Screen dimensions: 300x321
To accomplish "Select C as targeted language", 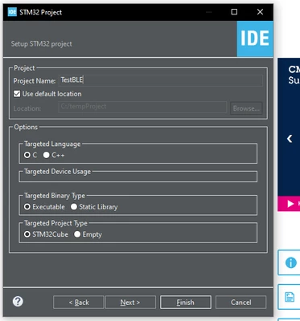I will (x=27, y=155).
